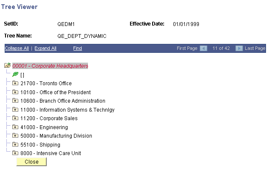Click the Expand All link
The width and height of the screenshot is (269, 170).
pyautogui.click(x=45, y=48)
